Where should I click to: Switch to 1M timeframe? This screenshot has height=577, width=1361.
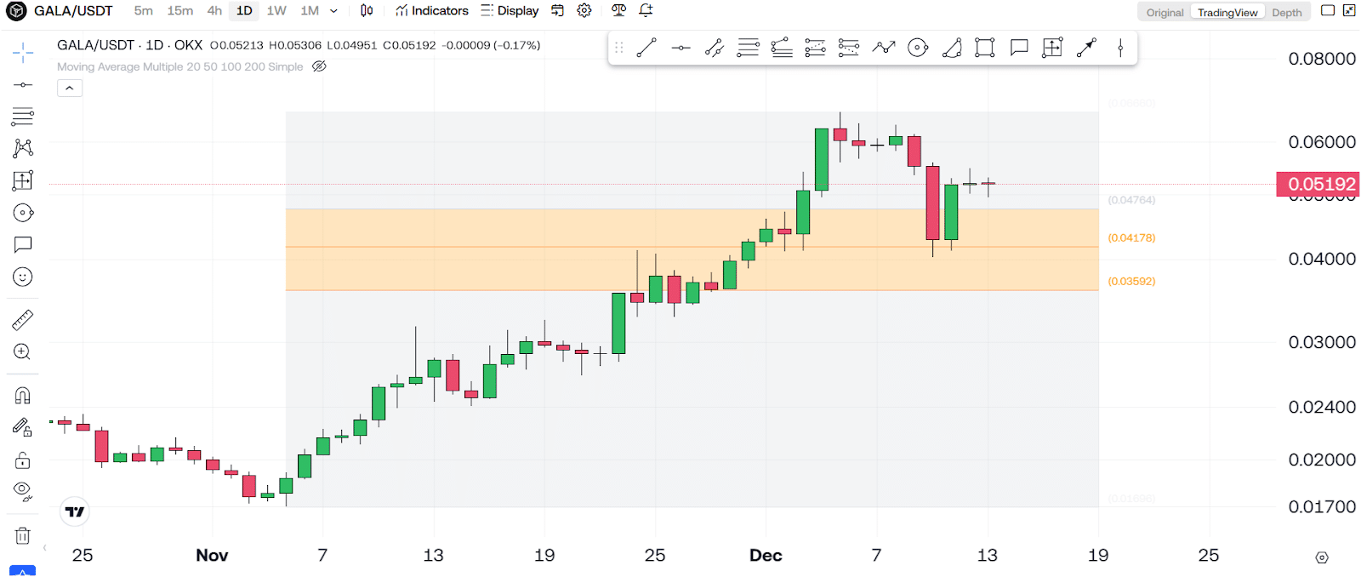310,10
